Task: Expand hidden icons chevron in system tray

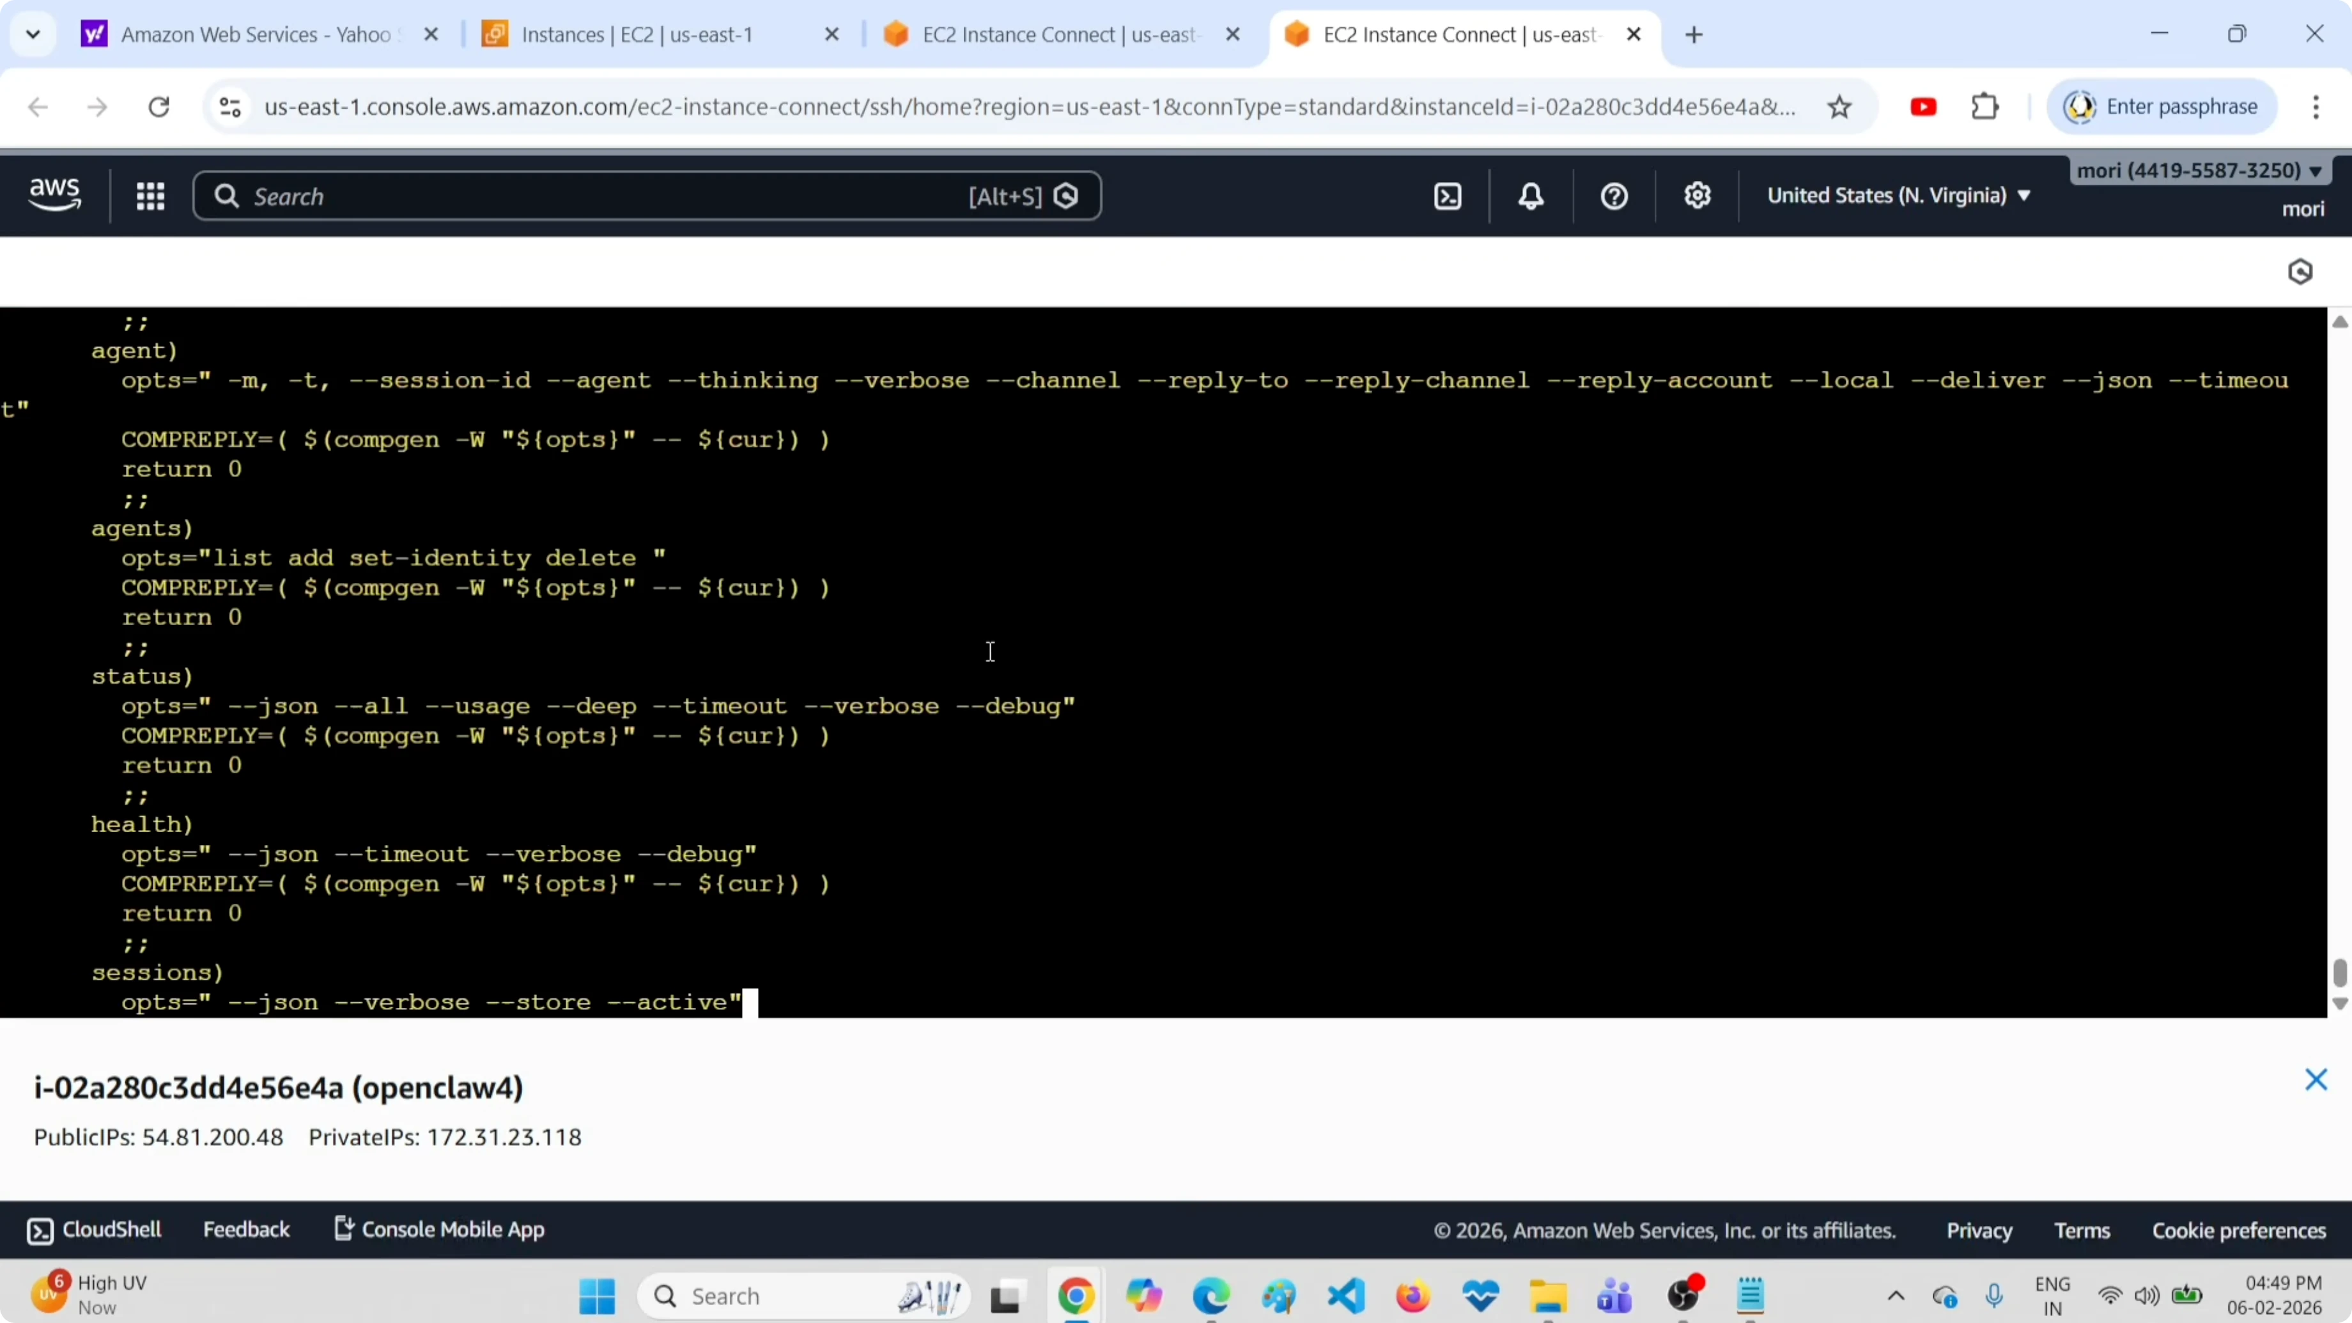Action: (x=1896, y=1296)
